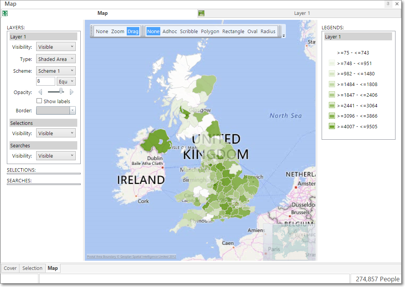Viewport: 405px width, 287px height.
Task: Select the Polygon selection tool
Action: pos(210,31)
